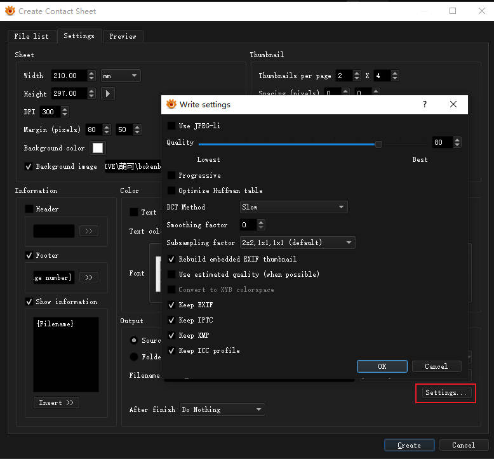
Task: Click the Footer '>>' options button
Action: pyautogui.click(x=88, y=277)
